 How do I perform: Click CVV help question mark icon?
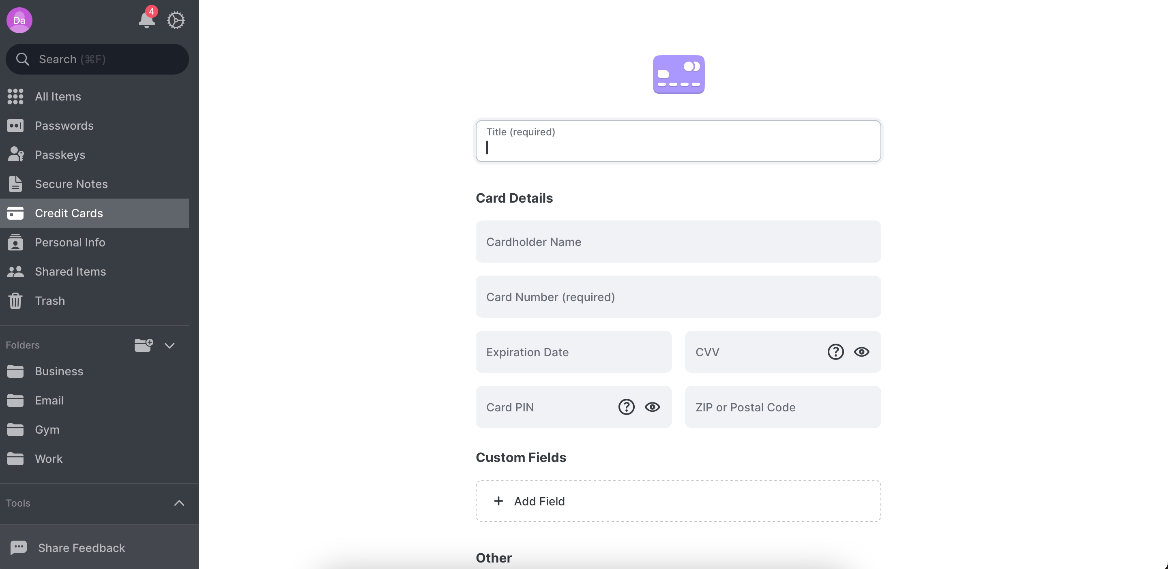pyautogui.click(x=836, y=351)
